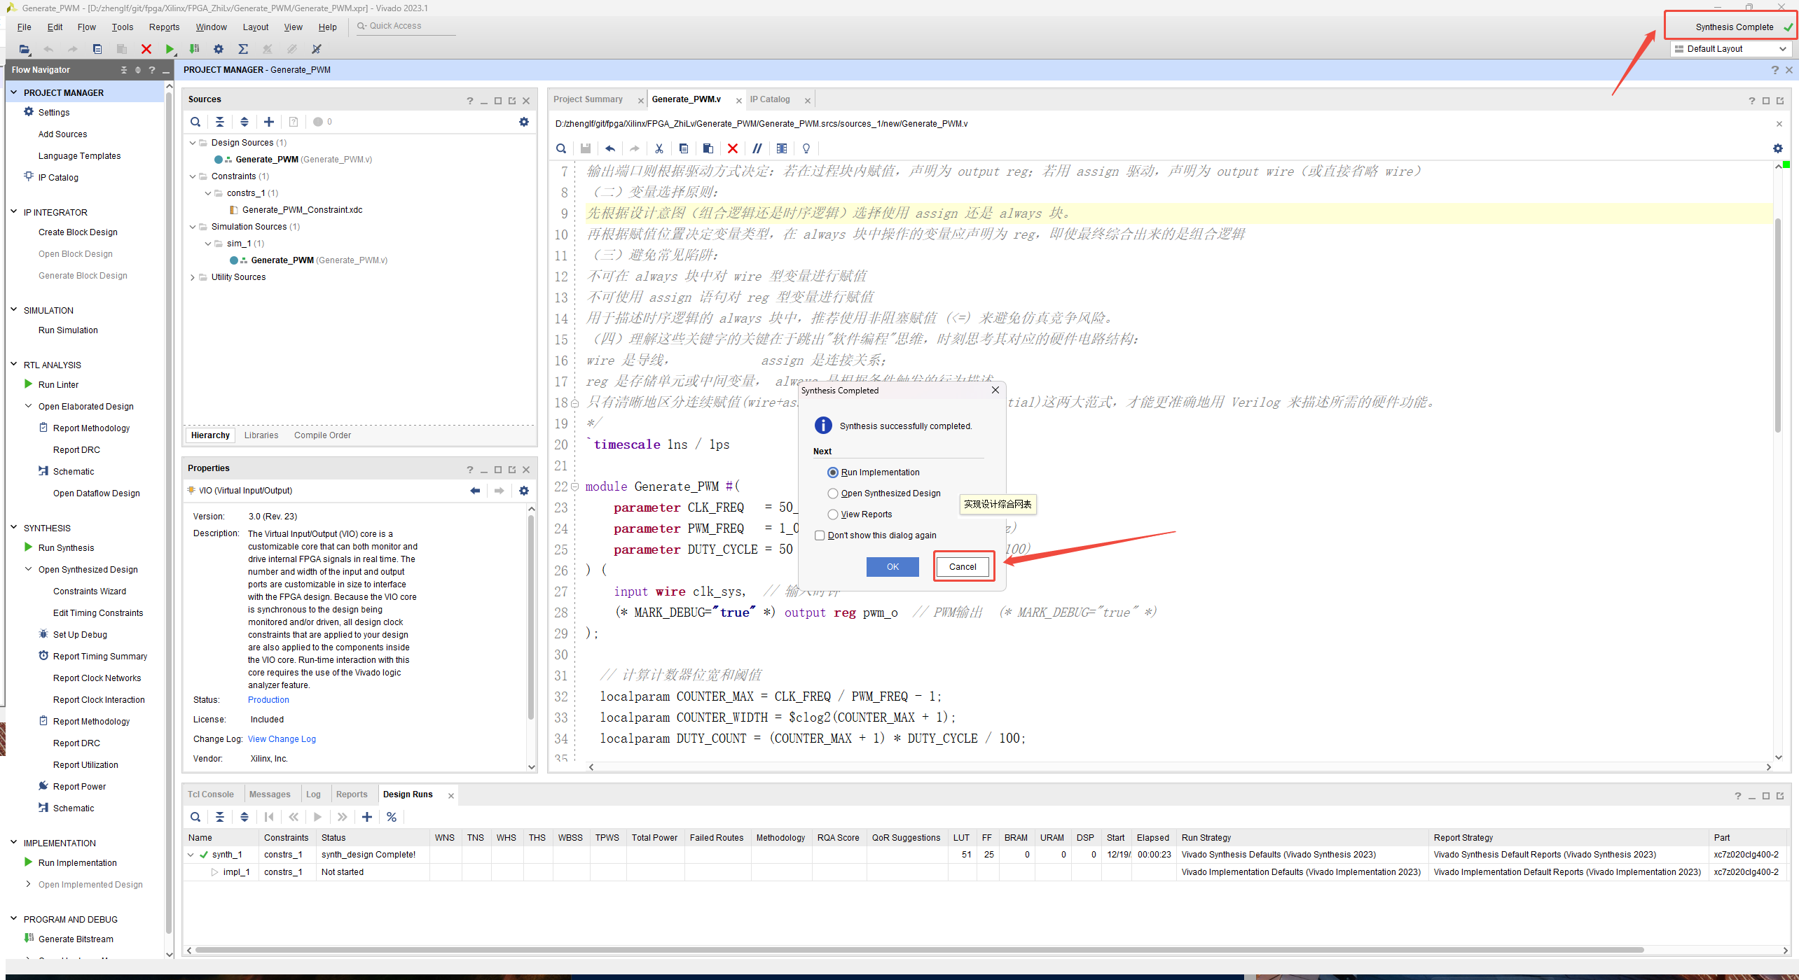1799x980 pixels.
Task: Select the Open Synthesized Design radio option
Action: (833, 493)
